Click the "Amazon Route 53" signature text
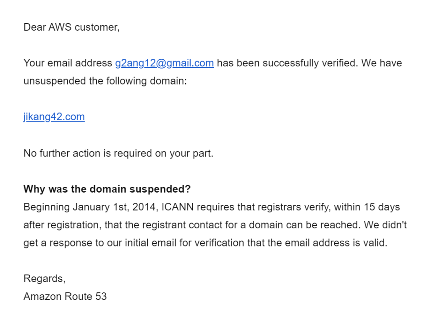The image size is (430, 323). point(65,297)
